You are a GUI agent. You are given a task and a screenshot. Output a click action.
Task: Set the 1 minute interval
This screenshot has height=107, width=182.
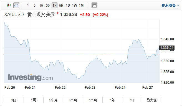click(x=28, y=6)
